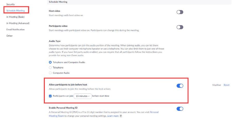This screenshot has width=232, height=124.
Task: Click the Reset link
Action: tap(226, 85)
